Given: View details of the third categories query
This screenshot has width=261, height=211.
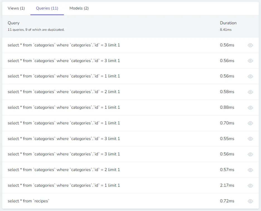Looking at the screenshot, I should (x=250, y=76).
